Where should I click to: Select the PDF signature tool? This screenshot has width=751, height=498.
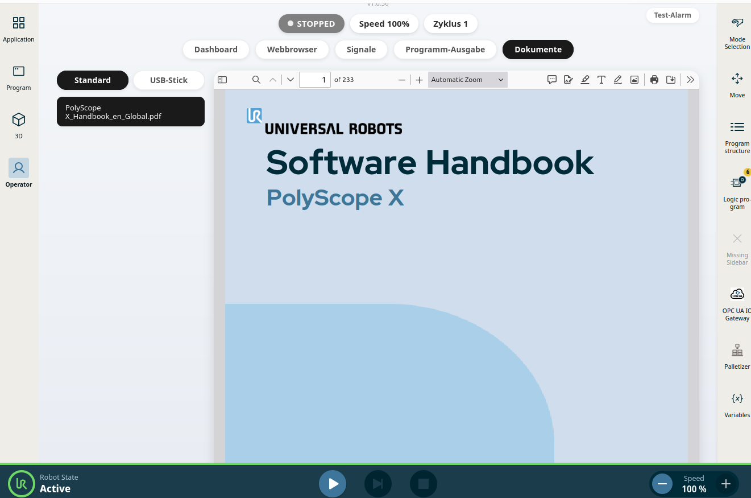click(568, 80)
